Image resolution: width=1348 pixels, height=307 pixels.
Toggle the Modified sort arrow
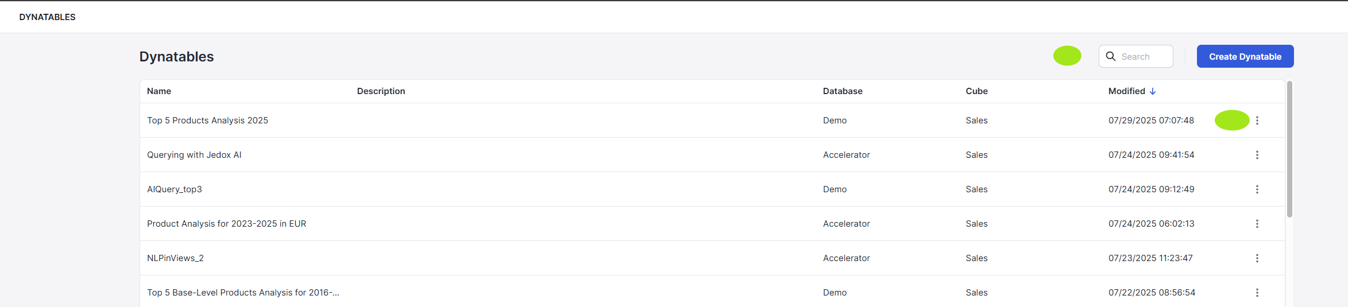(x=1152, y=91)
